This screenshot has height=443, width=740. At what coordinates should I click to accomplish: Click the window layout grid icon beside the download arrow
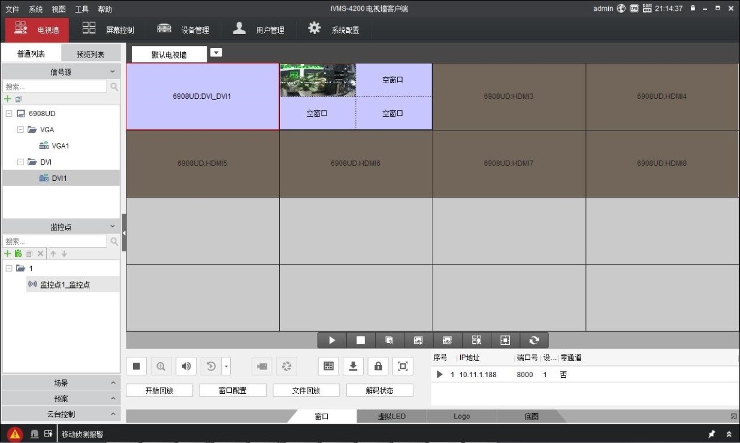point(328,366)
